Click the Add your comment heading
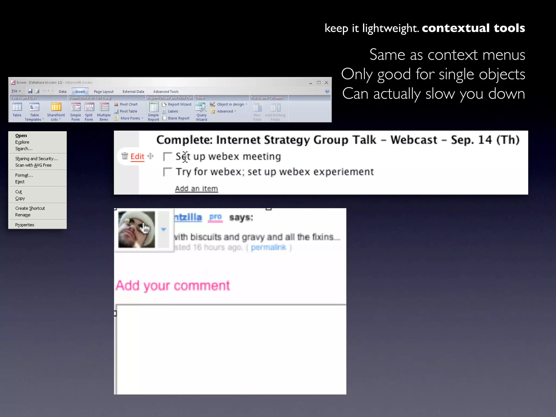The image size is (556, 417). click(x=173, y=286)
